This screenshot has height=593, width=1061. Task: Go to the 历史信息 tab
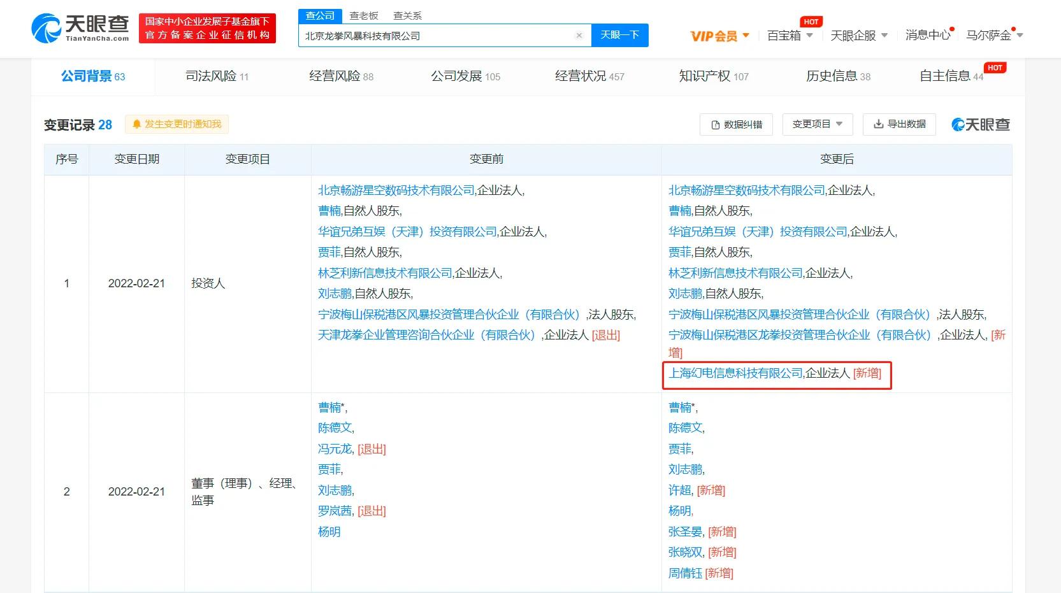click(832, 76)
